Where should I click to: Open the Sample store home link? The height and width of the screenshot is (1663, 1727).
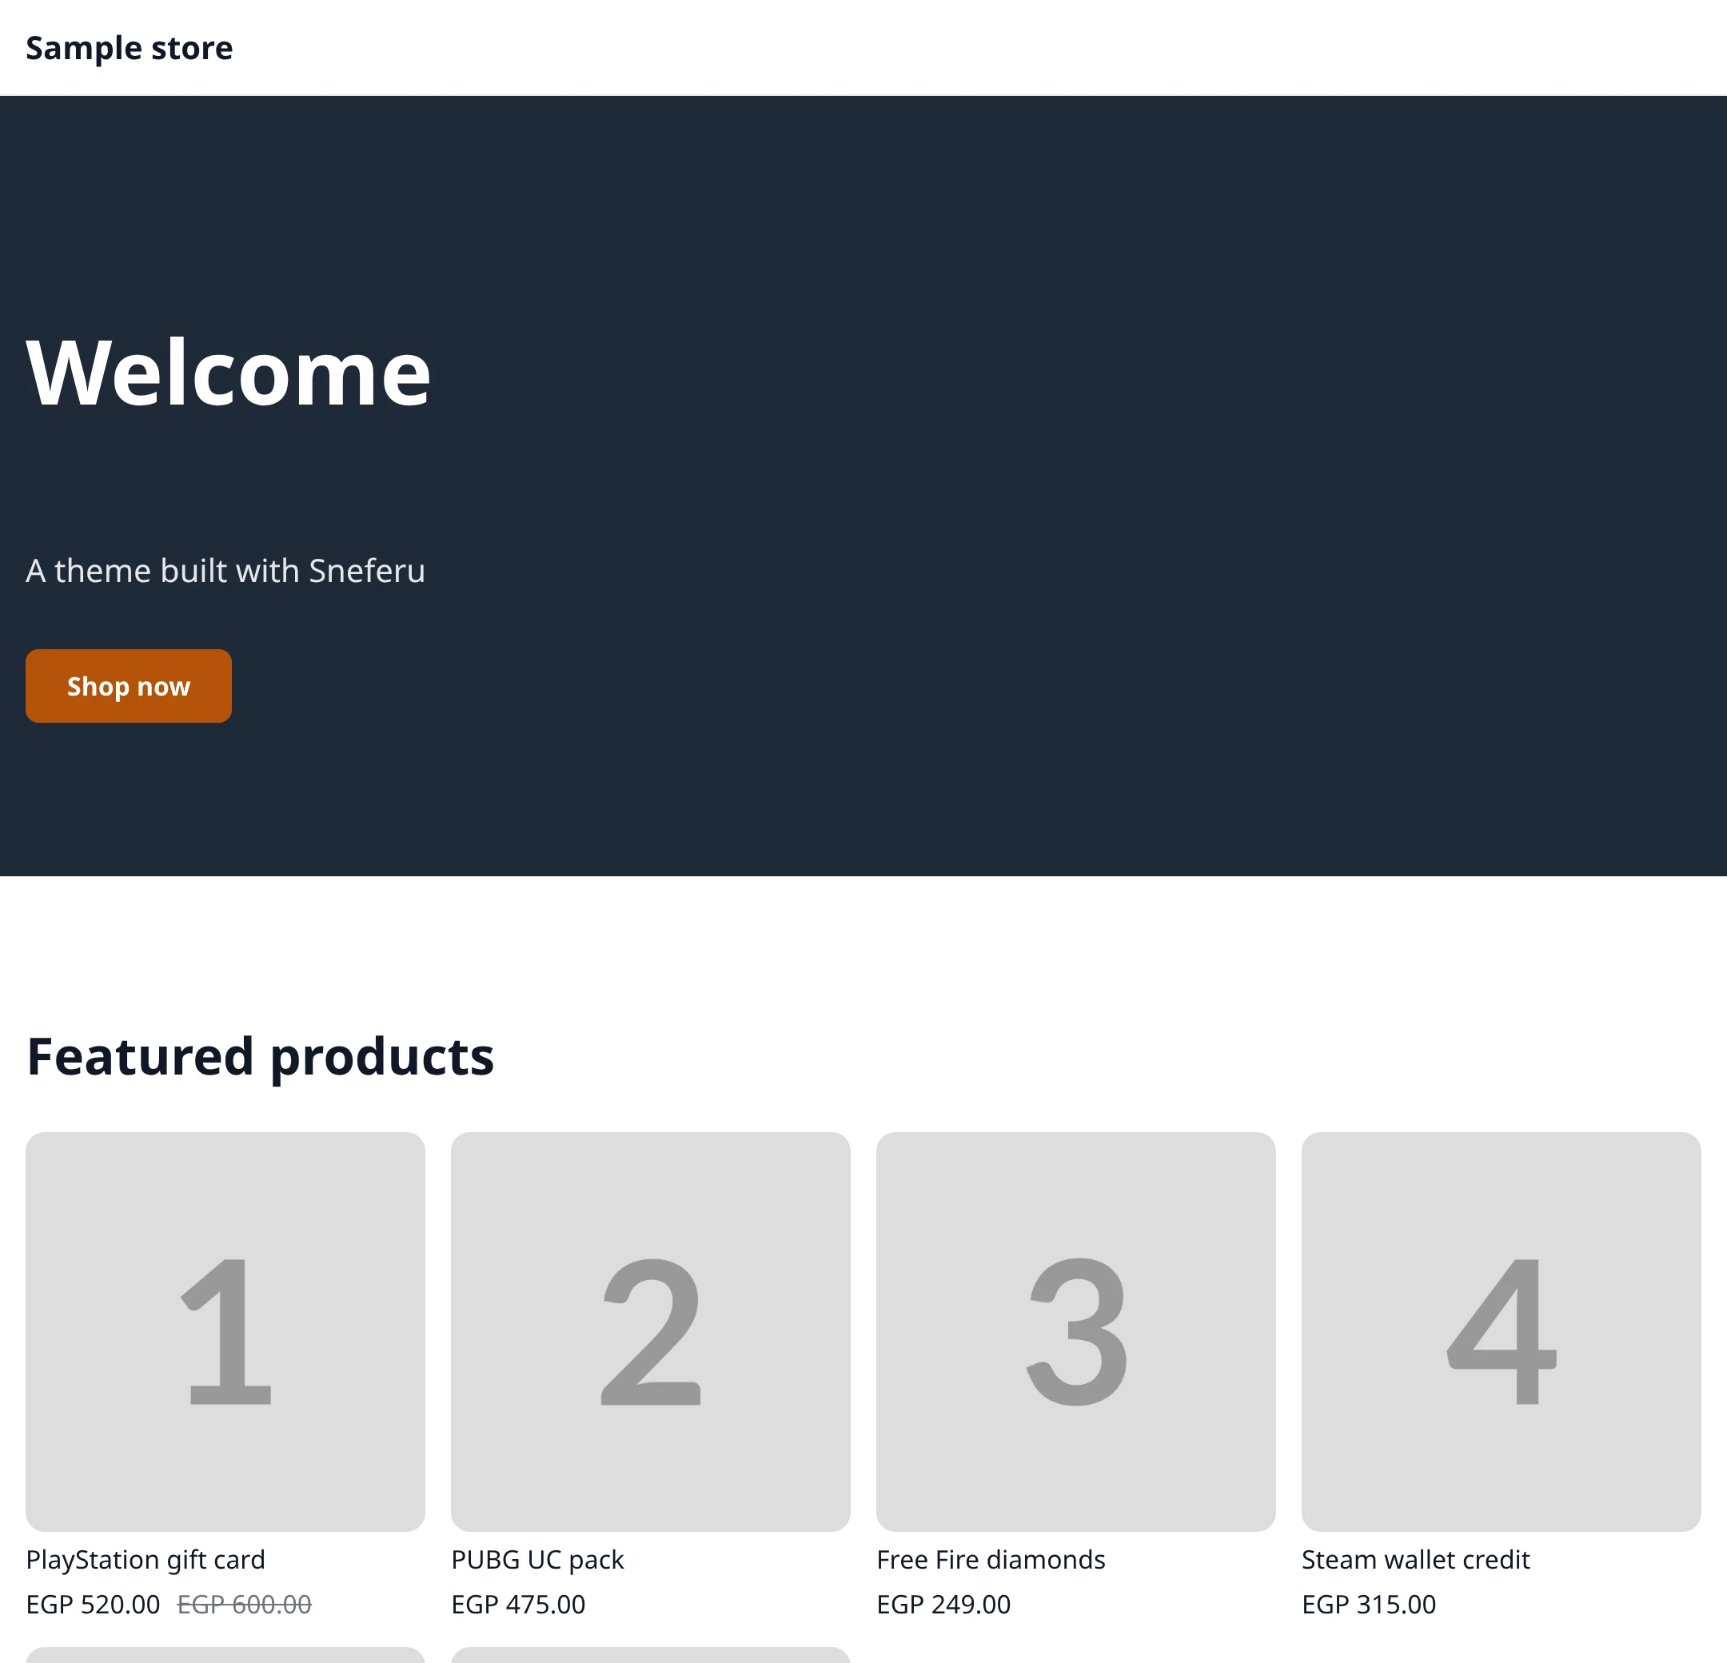pyautogui.click(x=130, y=48)
